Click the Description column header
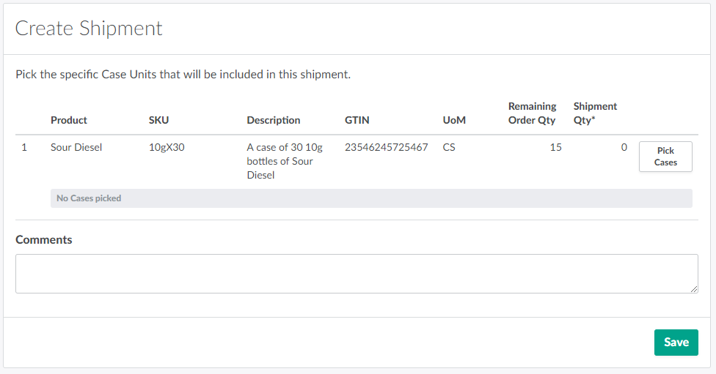This screenshot has height=374, width=716. 273,120
